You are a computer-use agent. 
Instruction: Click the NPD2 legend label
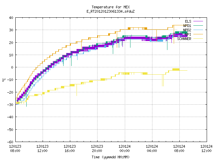(187, 30)
